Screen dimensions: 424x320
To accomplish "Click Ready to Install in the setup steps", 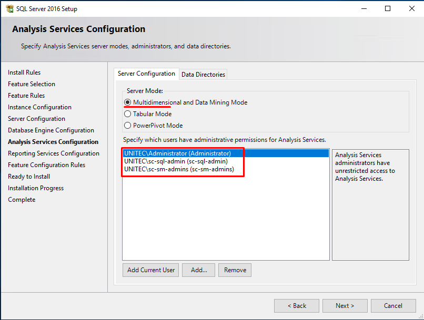I will (29, 177).
